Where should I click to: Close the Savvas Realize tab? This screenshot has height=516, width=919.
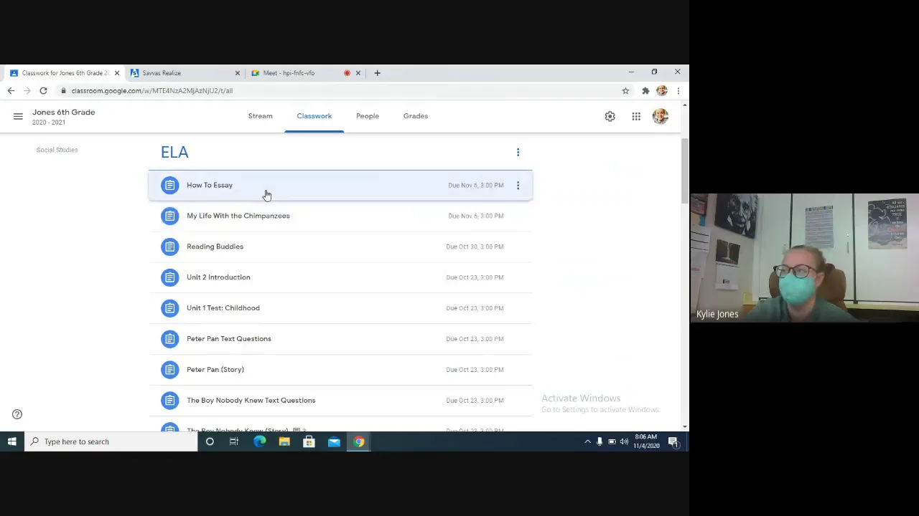click(237, 72)
